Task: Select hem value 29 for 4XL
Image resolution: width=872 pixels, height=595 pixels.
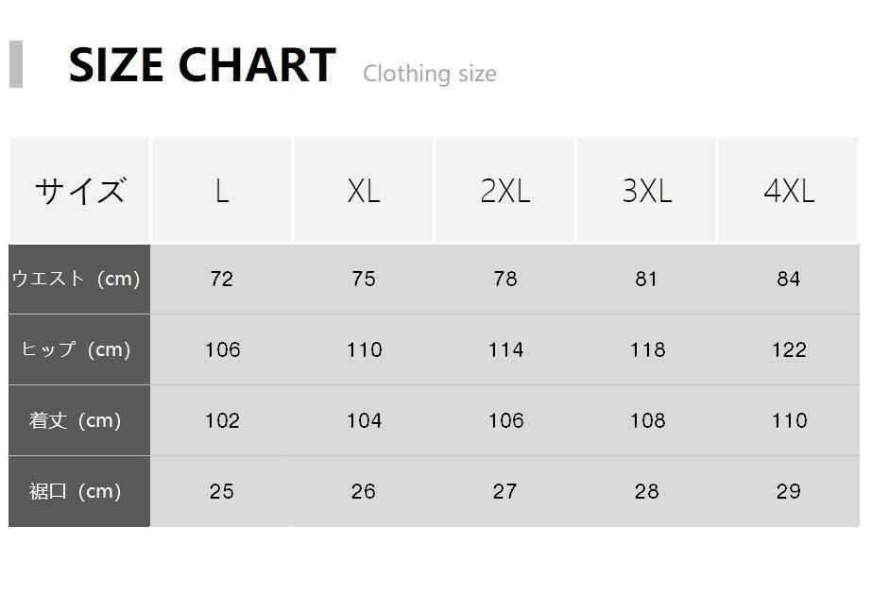Action: click(x=789, y=491)
